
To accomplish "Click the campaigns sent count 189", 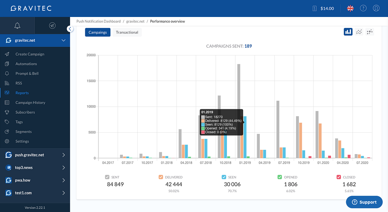I will (x=248, y=46).
